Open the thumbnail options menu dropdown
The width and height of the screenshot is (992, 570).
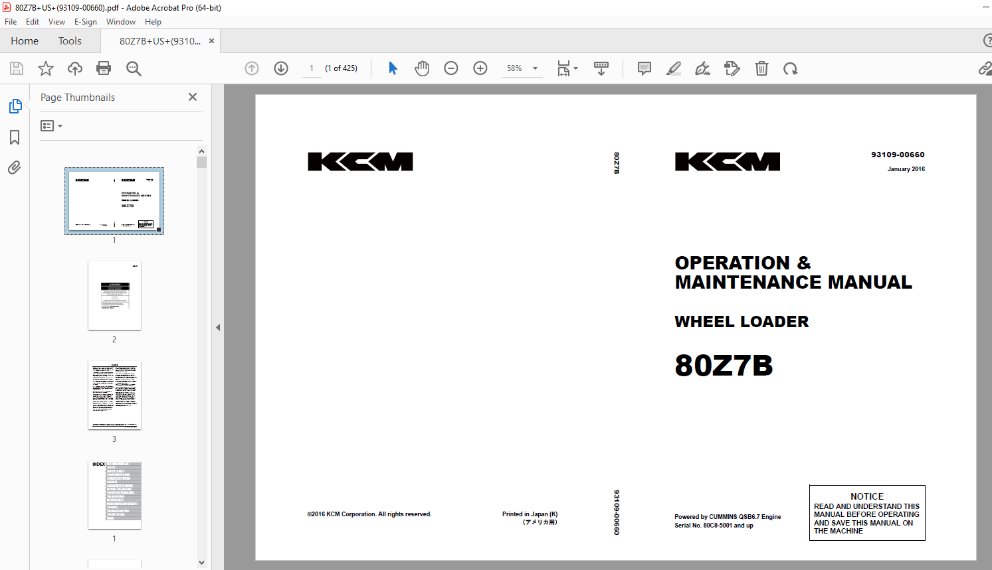[x=51, y=126]
